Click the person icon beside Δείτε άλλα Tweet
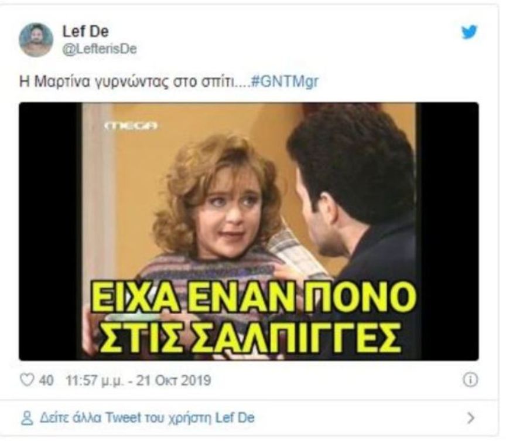 click(x=27, y=418)
